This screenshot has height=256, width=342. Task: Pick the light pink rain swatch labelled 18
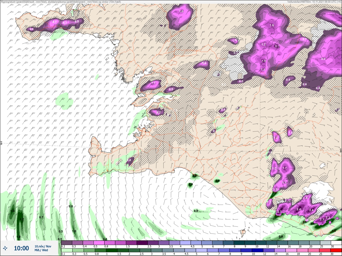pyautogui.click(x=303, y=250)
